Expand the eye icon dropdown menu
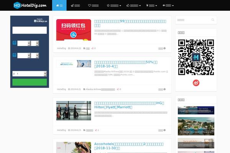 click(x=168, y=5)
